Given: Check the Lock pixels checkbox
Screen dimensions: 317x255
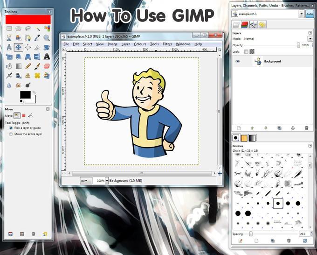Looking at the screenshot, I should tap(246, 52).
